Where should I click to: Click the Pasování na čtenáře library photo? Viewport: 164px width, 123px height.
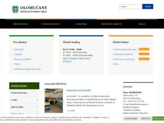click(54, 100)
